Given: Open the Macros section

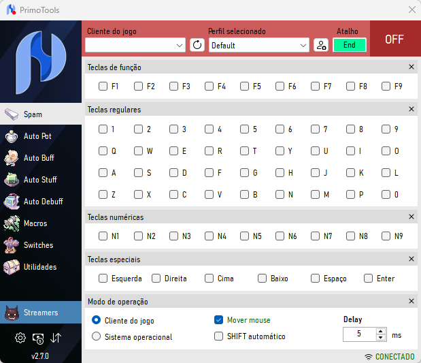Looking at the screenshot, I should [41, 223].
